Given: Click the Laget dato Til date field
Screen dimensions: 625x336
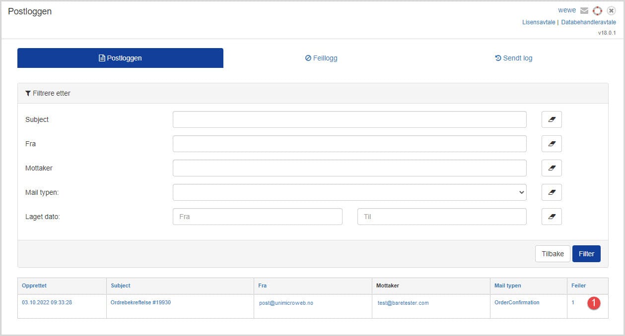Looking at the screenshot, I should pos(441,217).
